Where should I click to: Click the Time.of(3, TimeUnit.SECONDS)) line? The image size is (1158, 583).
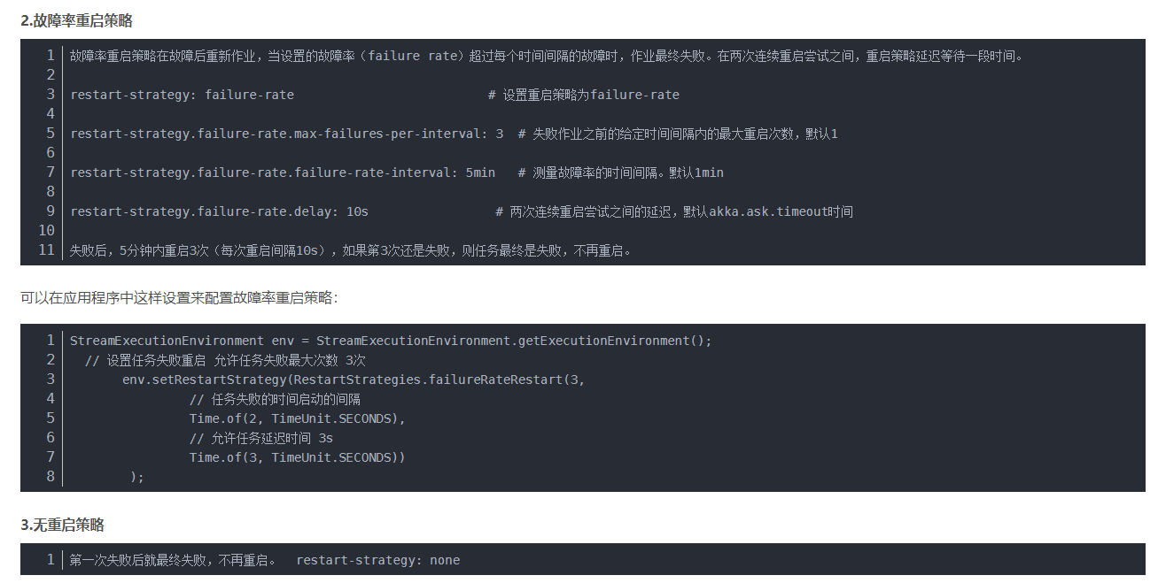point(297,457)
